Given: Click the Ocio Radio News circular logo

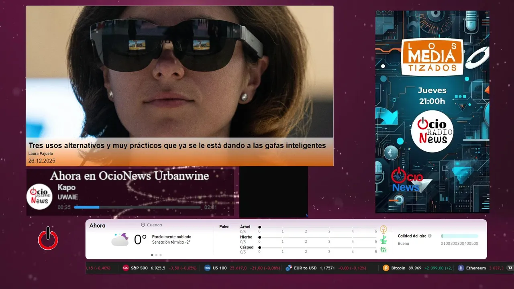Looking at the screenshot, I should [432, 131].
